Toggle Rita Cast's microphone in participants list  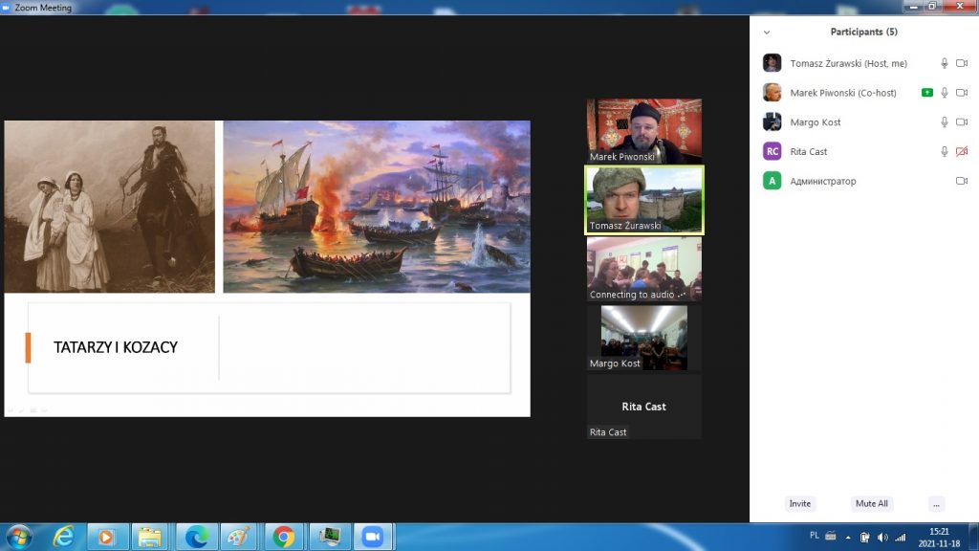click(x=945, y=152)
